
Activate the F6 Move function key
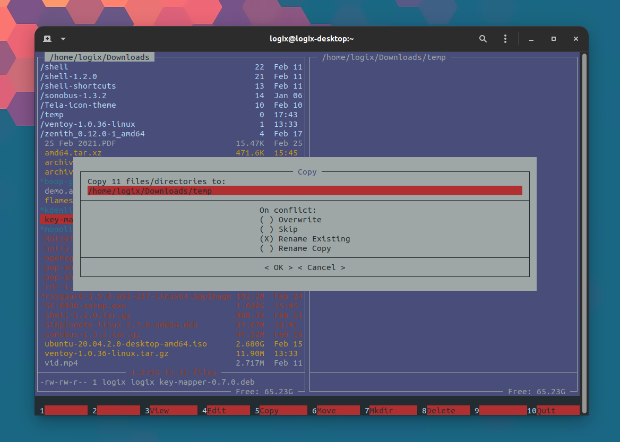point(338,410)
